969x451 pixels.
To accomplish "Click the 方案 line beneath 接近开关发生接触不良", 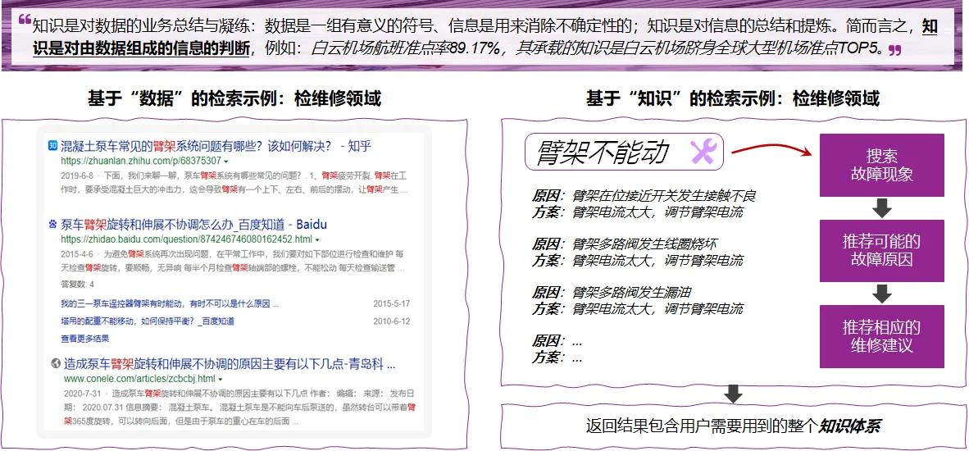I will tap(637, 212).
